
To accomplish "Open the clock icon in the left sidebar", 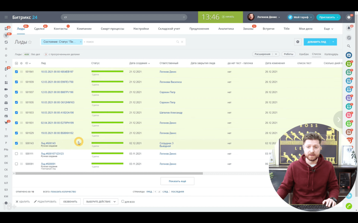I will pos(6,96).
